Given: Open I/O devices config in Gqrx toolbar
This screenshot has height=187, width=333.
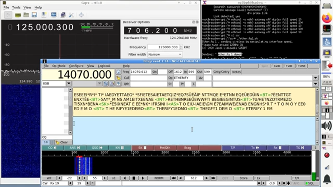Looking at the screenshot, I should 18,15.
